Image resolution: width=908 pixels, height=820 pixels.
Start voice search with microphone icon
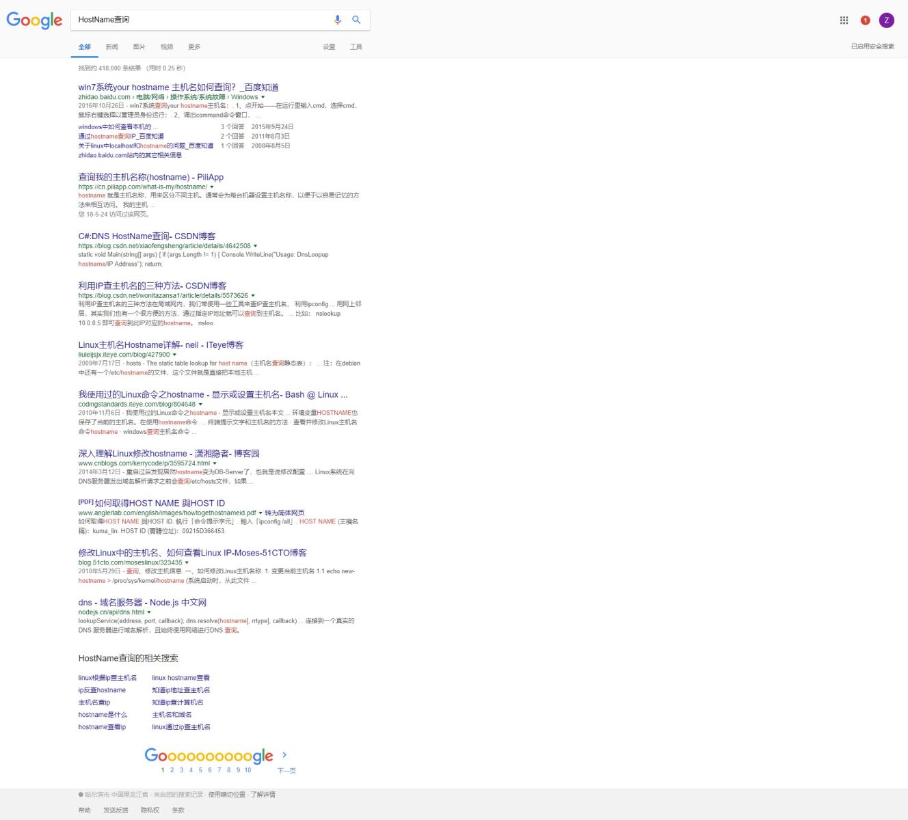tap(337, 20)
